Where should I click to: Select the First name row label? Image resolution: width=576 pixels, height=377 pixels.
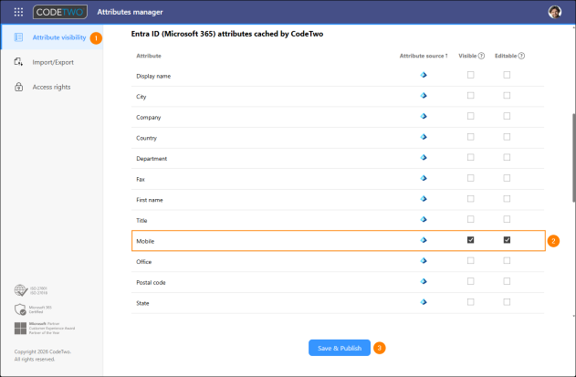pyautogui.click(x=149, y=200)
